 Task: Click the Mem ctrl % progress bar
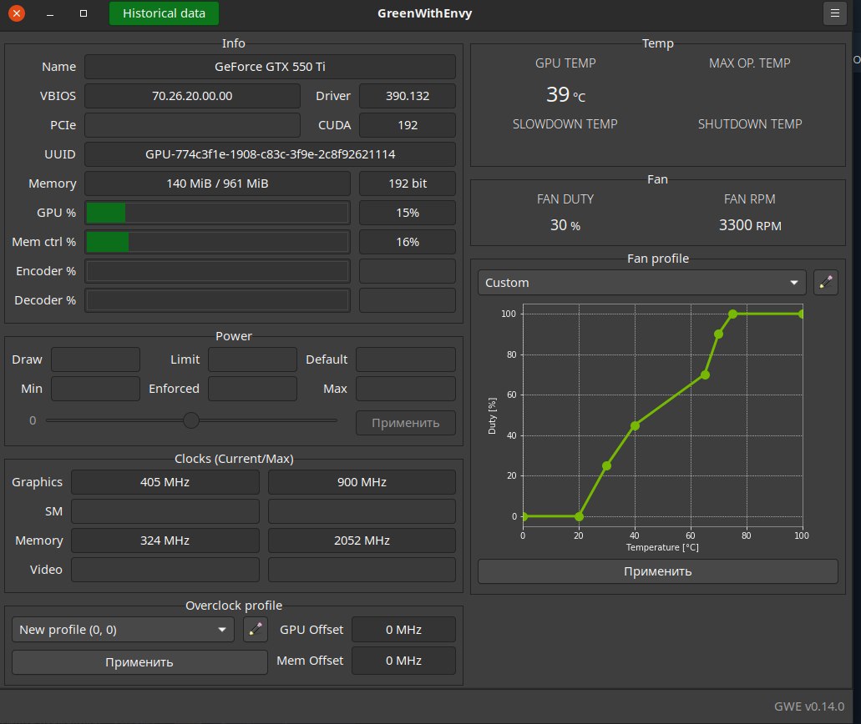217,242
